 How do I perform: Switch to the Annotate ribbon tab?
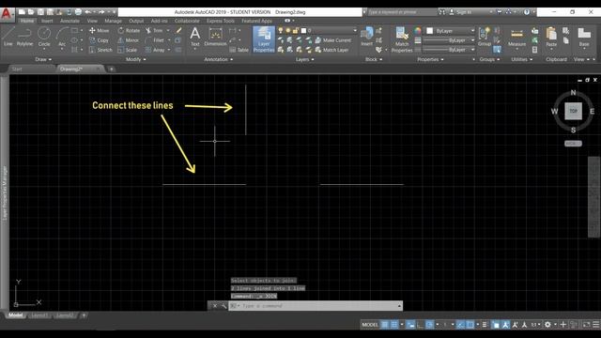[69, 21]
